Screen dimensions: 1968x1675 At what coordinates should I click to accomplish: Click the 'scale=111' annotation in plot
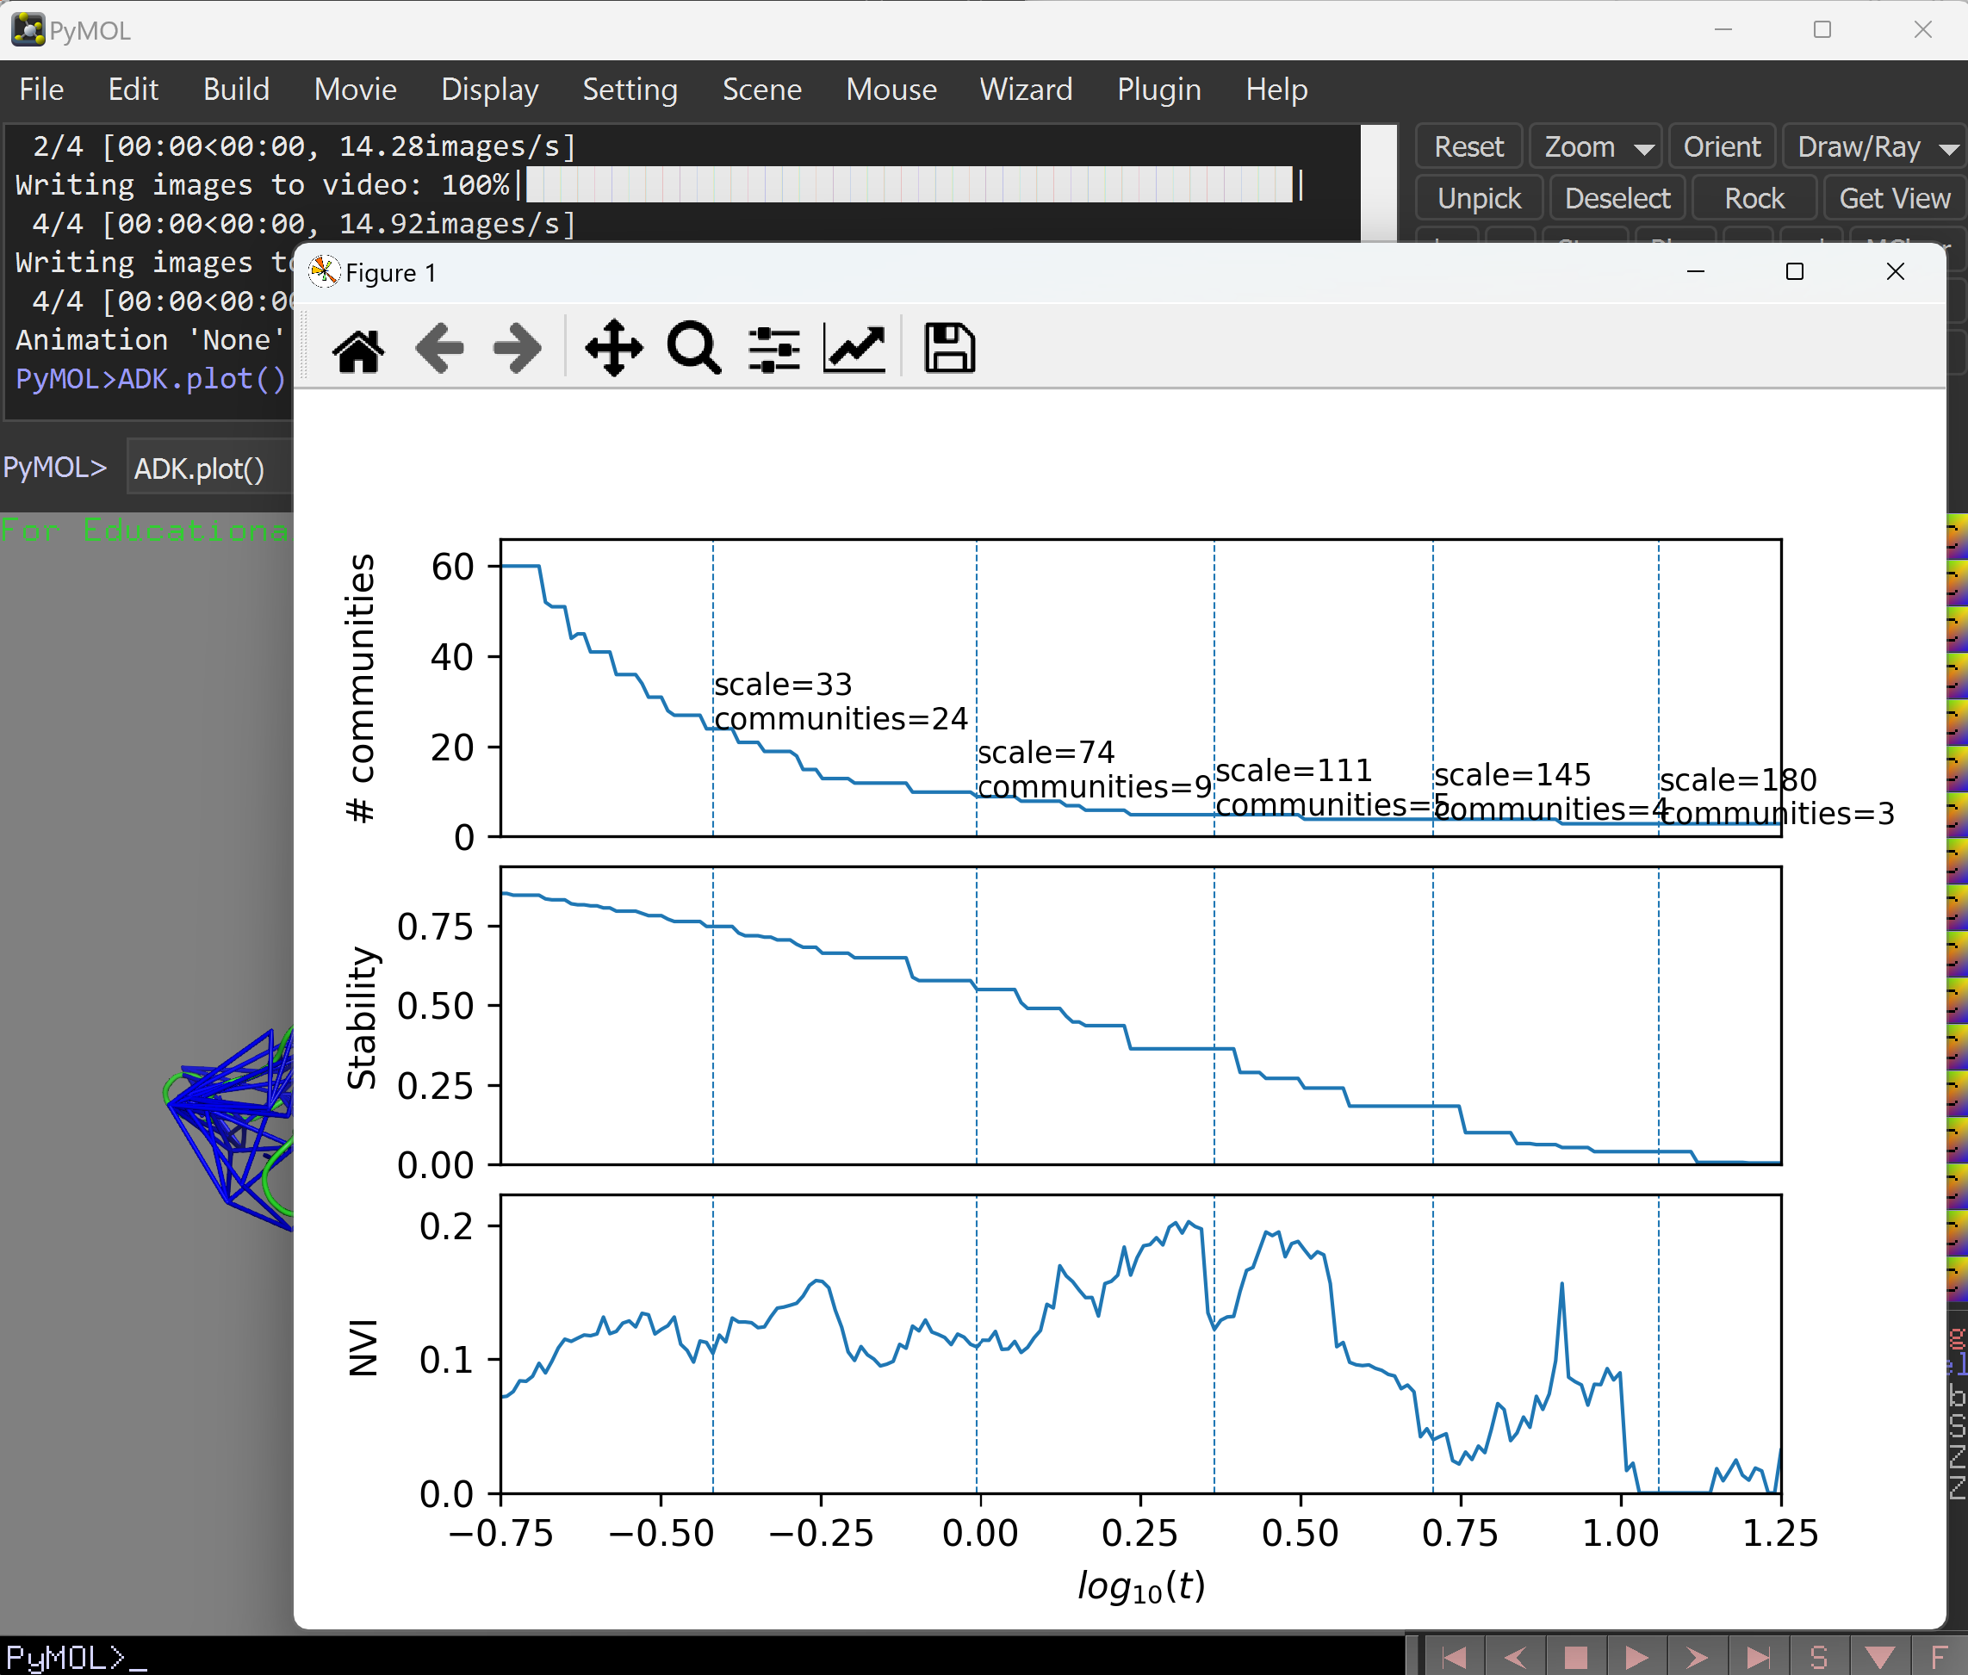[1294, 770]
